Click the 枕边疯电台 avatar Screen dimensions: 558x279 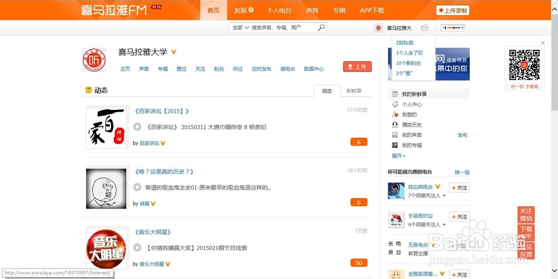tap(396, 191)
